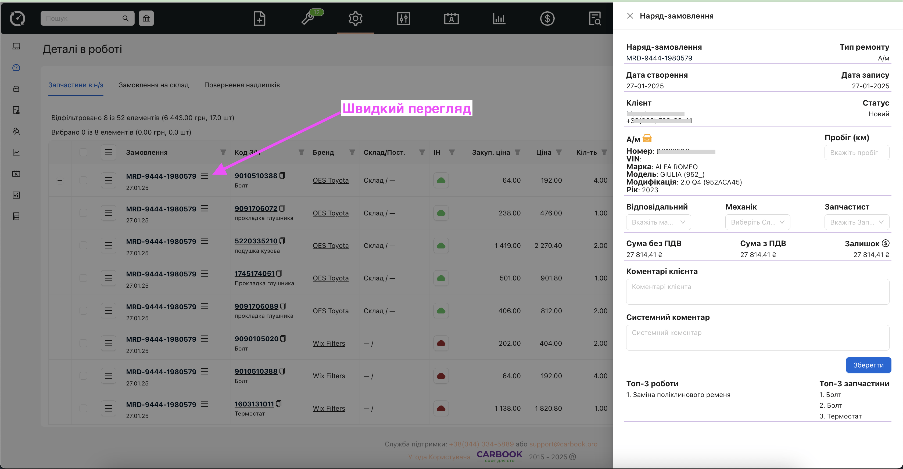Check the checkbox for the 1603131011 Термостат row
Viewport: 903px width, 469px height.
pos(83,408)
